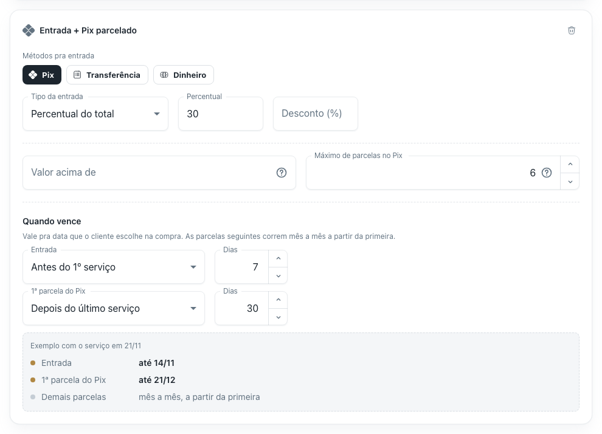This screenshot has width=602, height=434.
Task: Edit the Percentual field value 30
Action: [221, 114]
